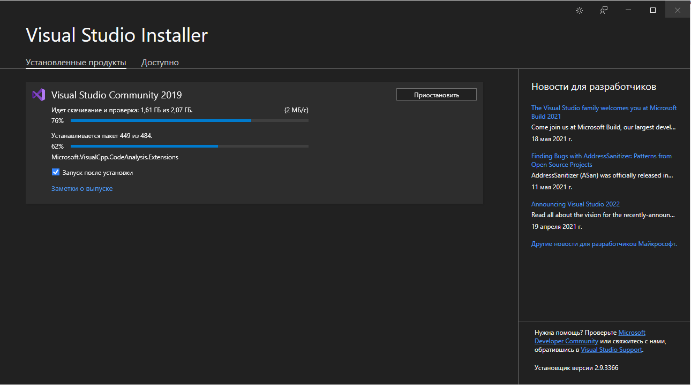Screen dimensions: 691x385
Task: Click the download status text "1,61 ГБ из 2,07 ГБ"
Action: (x=166, y=110)
